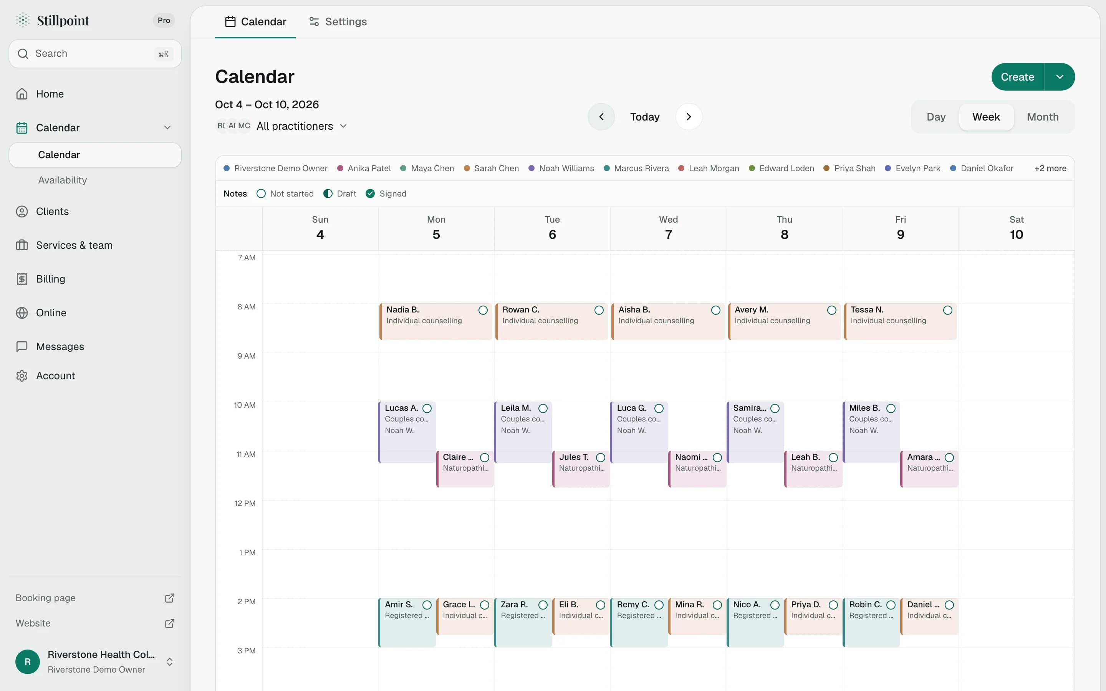Open Naomi naturopathic appointment block
Screen dimensions: 1106x691
697,469
